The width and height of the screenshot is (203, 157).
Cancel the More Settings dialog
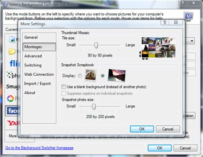(x=168, y=129)
